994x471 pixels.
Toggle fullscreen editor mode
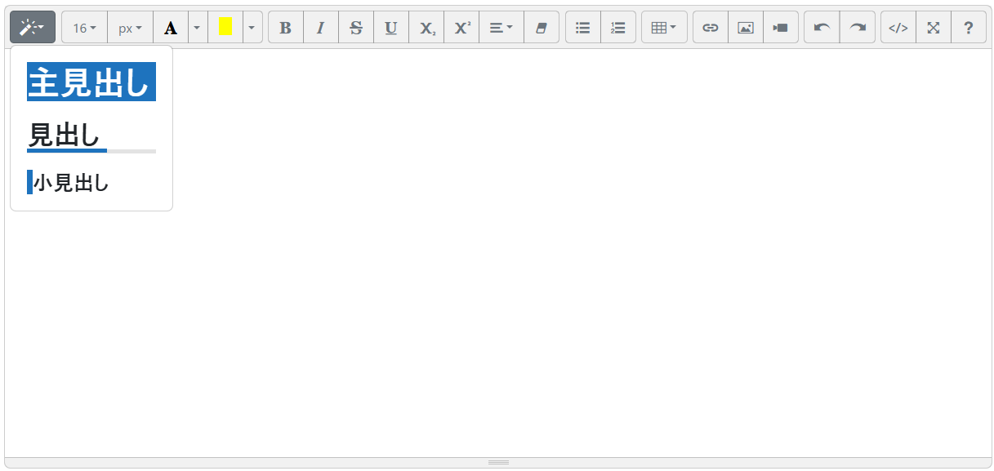[x=933, y=28]
